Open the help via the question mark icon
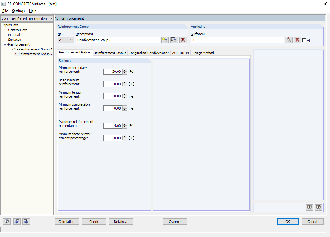 (6, 221)
